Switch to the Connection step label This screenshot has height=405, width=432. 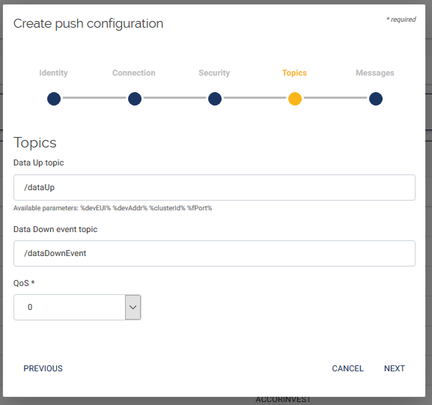pyautogui.click(x=134, y=73)
